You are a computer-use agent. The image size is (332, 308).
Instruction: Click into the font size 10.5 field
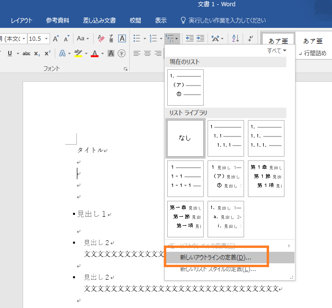point(36,38)
